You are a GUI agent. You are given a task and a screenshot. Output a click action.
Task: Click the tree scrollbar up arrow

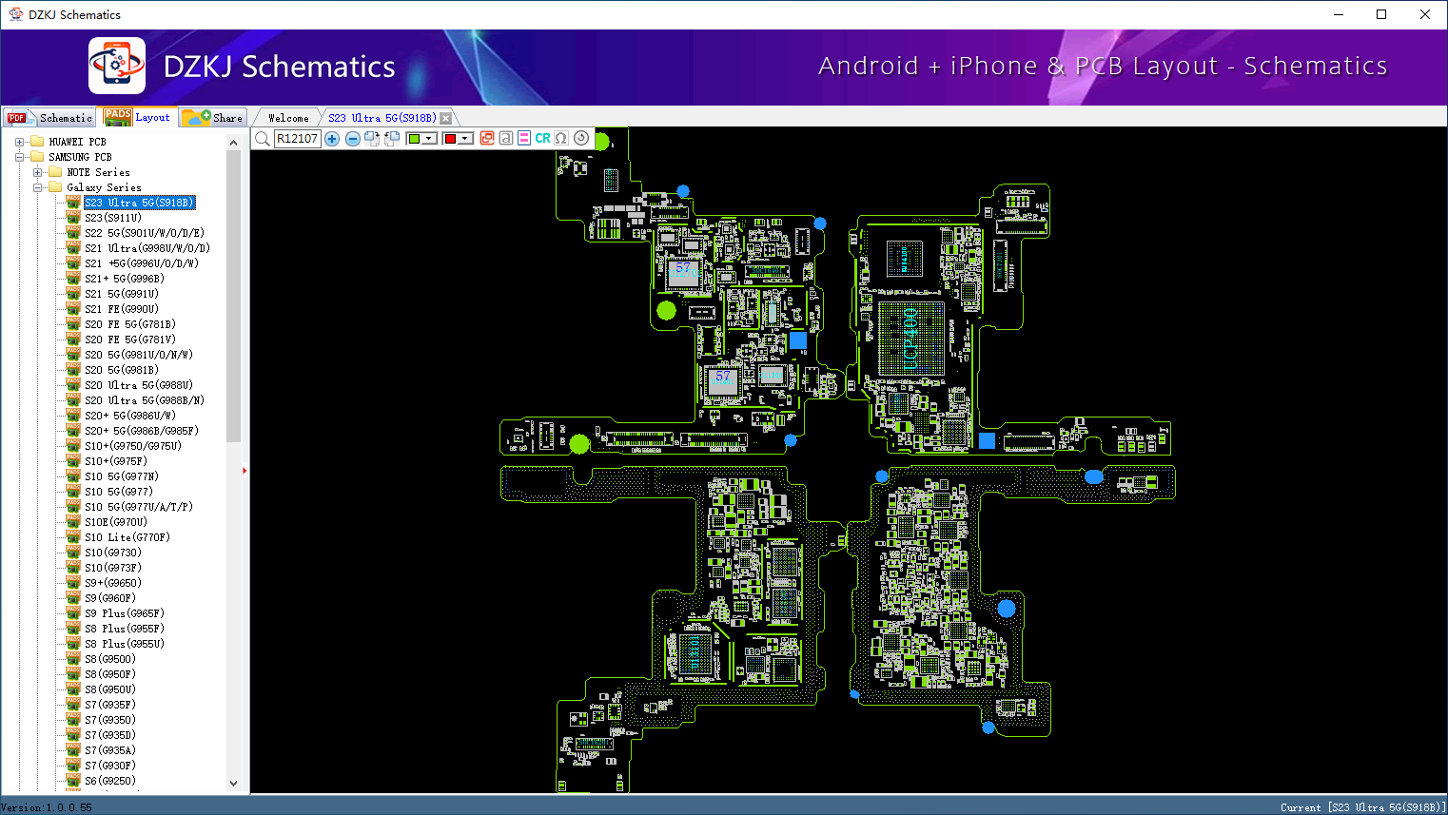click(x=233, y=142)
